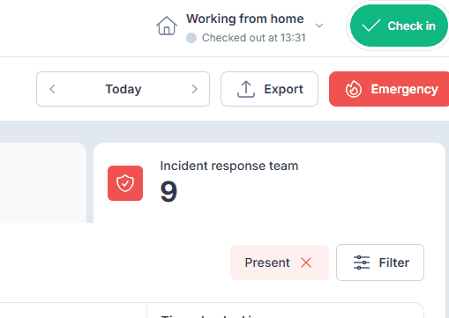Viewport: 449px width, 318px height.
Task: Open the Incident response team card
Action: coord(269,182)
